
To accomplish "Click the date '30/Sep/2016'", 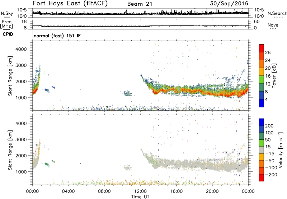I will 229,3.
